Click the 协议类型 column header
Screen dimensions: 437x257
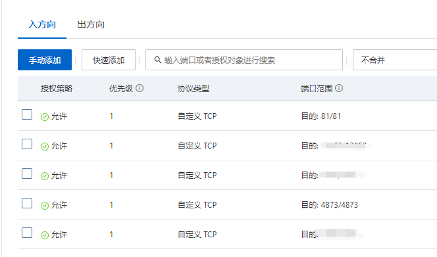click(193, 89)
